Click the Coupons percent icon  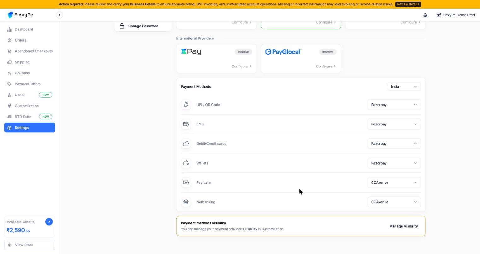click(x=9, y=73)
